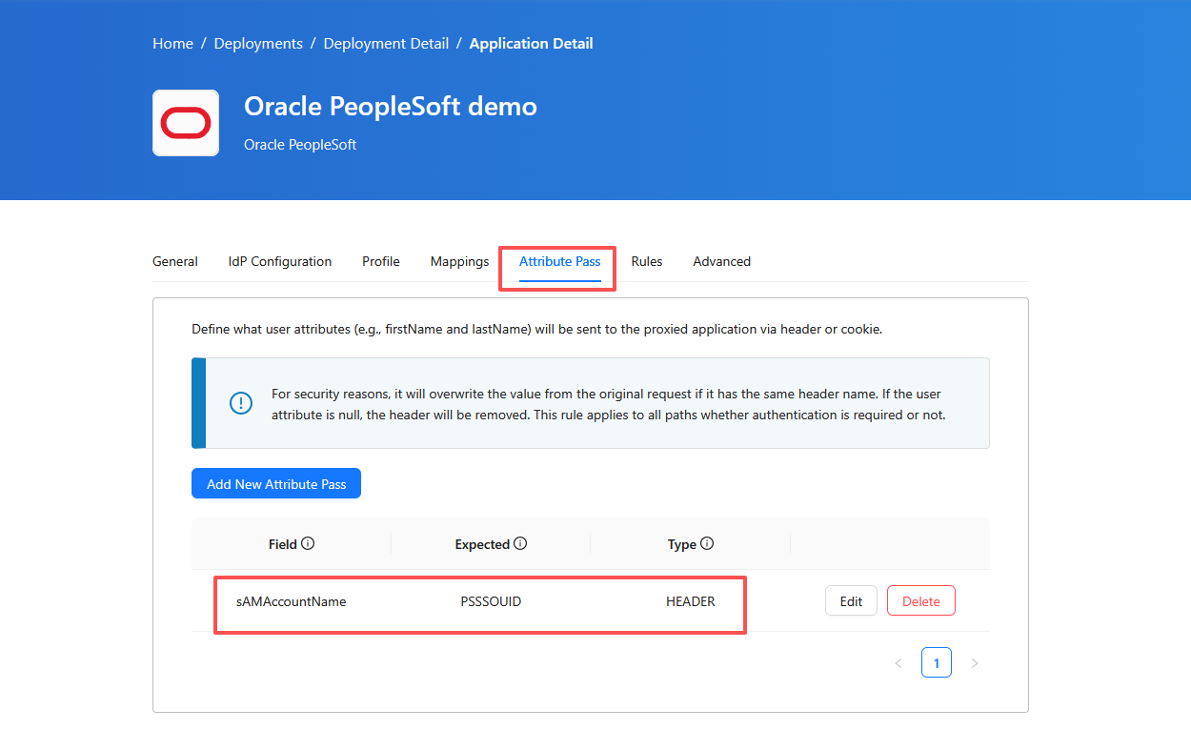The image size is (1191, 730).
Task: Go to Home breadcrumb
Action: click(x=172, y=44)
